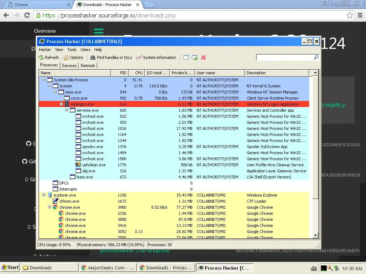Collapse the explorer.exe tree node
The height and width of the screenshot is (274, 366).
pyautogui.click(x=44, y=194)
